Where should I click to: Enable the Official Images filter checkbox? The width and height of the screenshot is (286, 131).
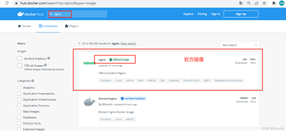(20, 65)
